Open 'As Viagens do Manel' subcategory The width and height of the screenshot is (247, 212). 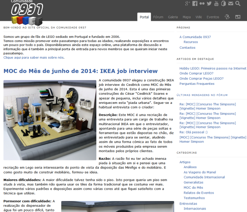[200, 172]
